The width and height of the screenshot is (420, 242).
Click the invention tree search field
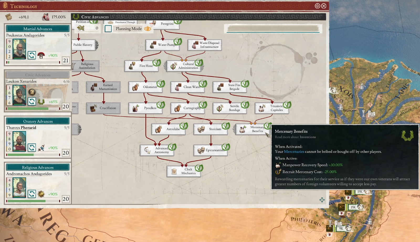(x=273, y=29)
